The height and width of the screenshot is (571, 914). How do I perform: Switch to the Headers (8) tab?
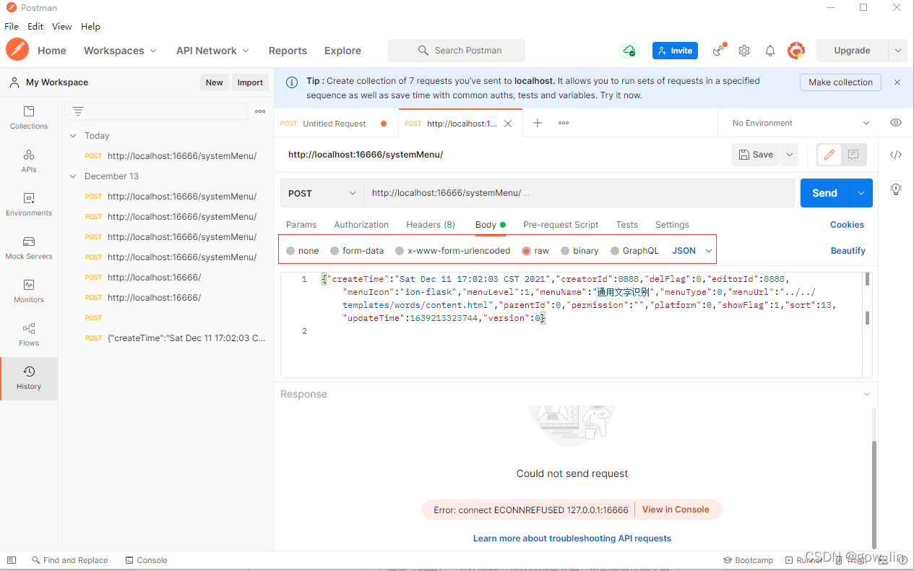(x=431, y=225)
